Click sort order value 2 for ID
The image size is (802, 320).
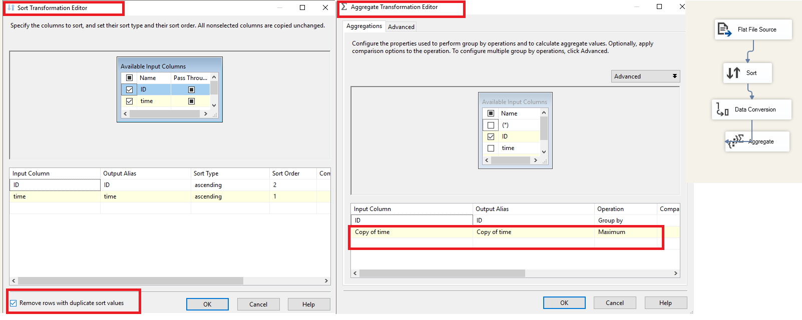293,185
